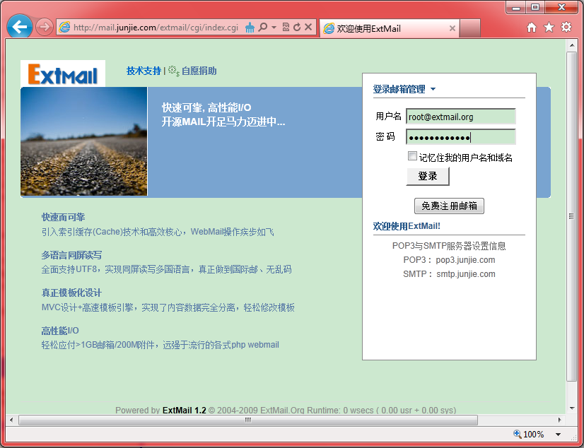Open the 自愿捐助 link
Image resolution: width=584 pixels, height=448 pixels.
[x=199, y=71]
